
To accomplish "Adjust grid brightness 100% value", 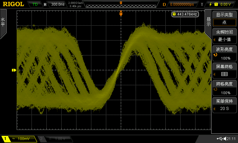I will [x=226, y=93].
